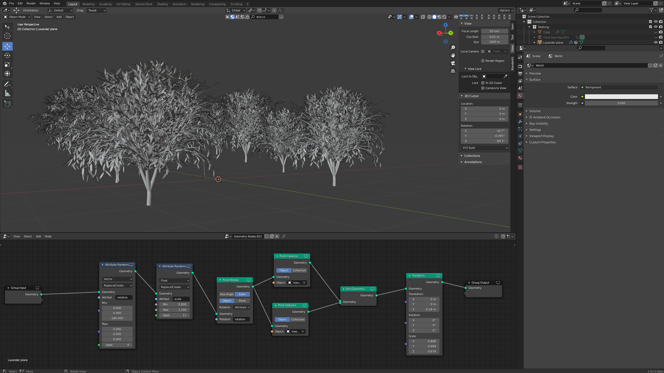This screenshot has height=373, width=664.
Task: Expand the Custom Properties panel
Action: click(x=542, y=142)
